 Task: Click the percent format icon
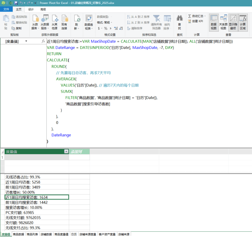106,28
